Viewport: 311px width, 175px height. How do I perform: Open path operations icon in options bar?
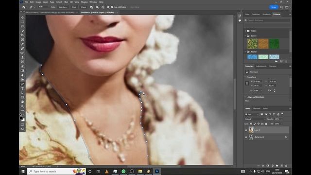point(91,7)
